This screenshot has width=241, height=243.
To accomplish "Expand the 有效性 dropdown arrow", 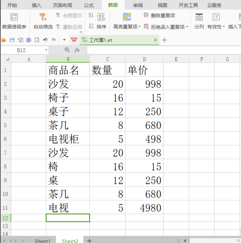I will (x=224, y=27).
